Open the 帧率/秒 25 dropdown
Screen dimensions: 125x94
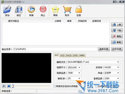tap(74, 78)
